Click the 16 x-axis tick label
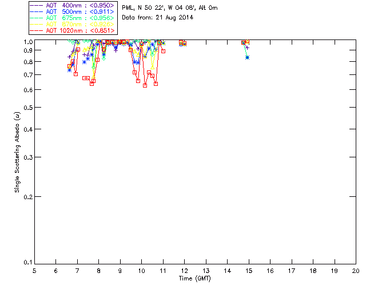This screenshot has height=293, width=366. [x=270, y=271]
